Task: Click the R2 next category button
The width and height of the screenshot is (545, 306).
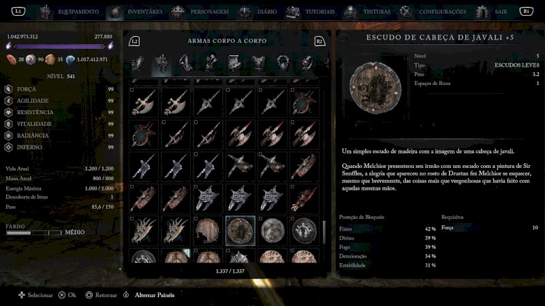Action: coord(320,41)
